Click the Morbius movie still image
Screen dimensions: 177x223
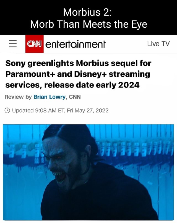coord(88,172)
